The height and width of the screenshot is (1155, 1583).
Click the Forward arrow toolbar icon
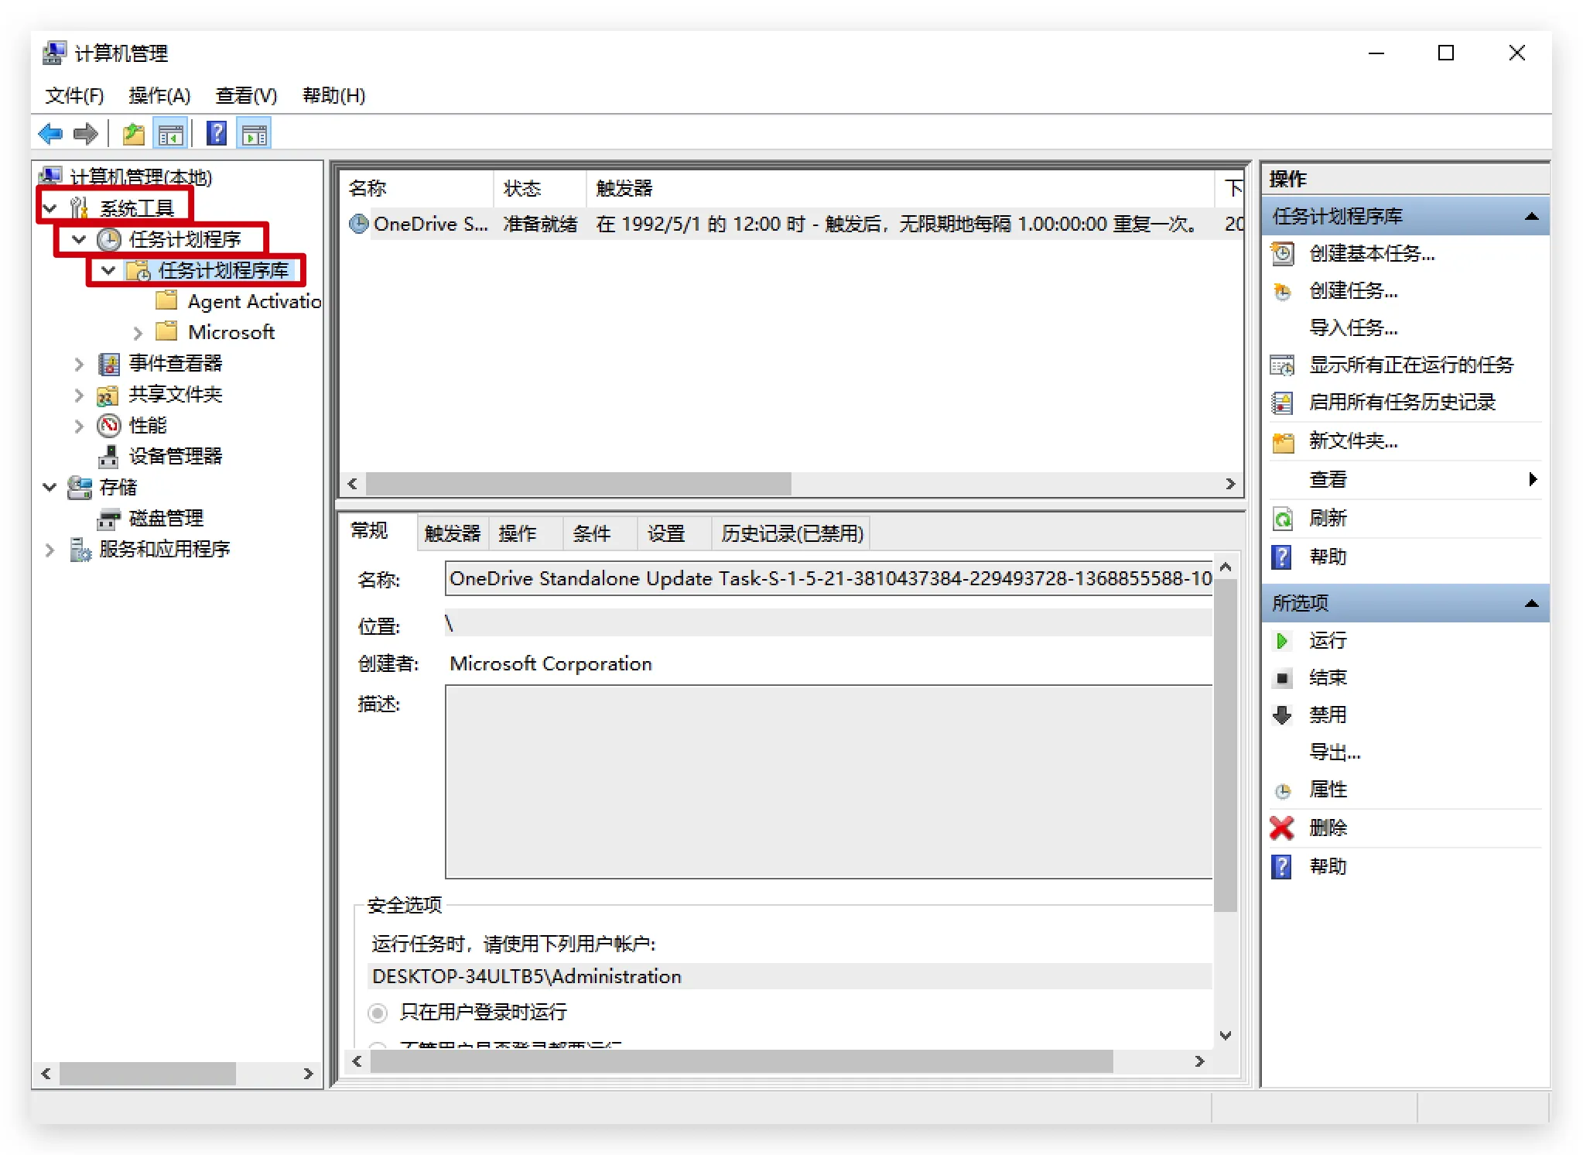pyautogui.click(x=85, y=134)
